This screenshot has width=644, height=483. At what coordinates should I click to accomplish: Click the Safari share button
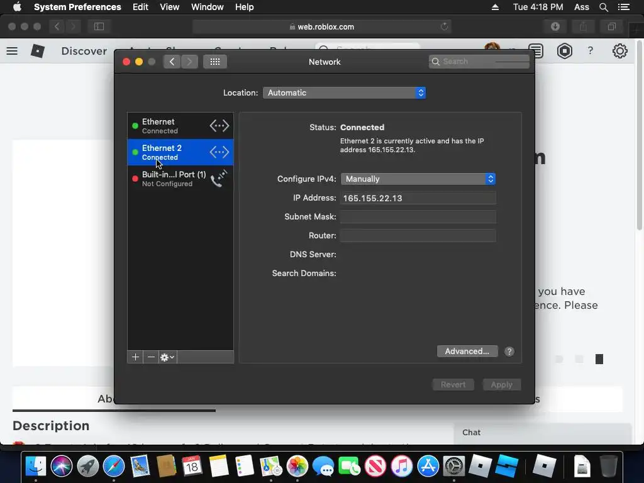pos(583,26)
